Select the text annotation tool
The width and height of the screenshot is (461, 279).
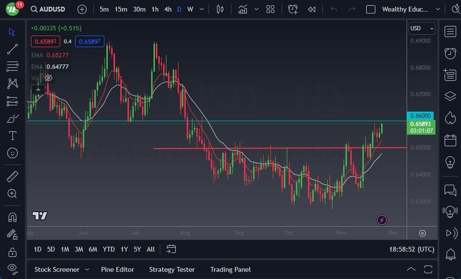tap(12, 136)
